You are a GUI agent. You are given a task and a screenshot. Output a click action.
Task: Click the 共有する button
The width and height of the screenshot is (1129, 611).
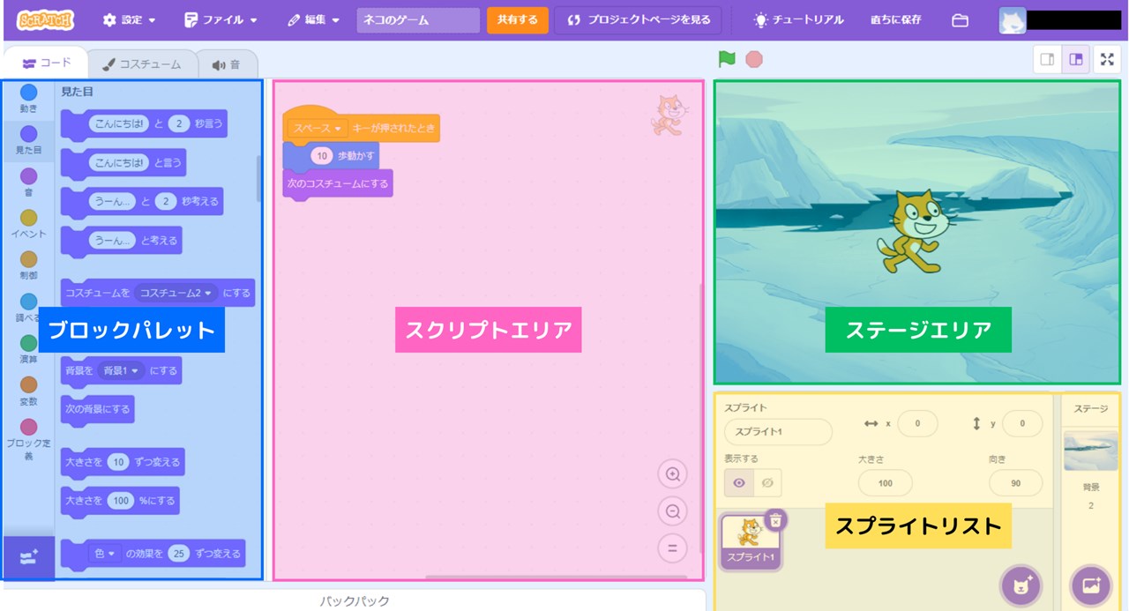(518, 19)
